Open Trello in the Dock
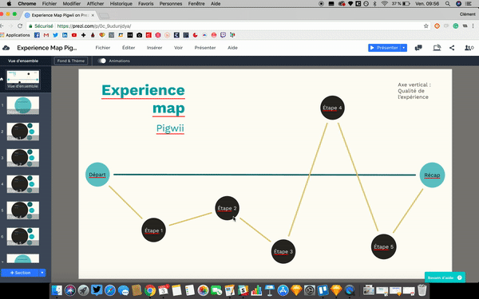The height and width of the screenshot is (299, 479). click(323, 290)
